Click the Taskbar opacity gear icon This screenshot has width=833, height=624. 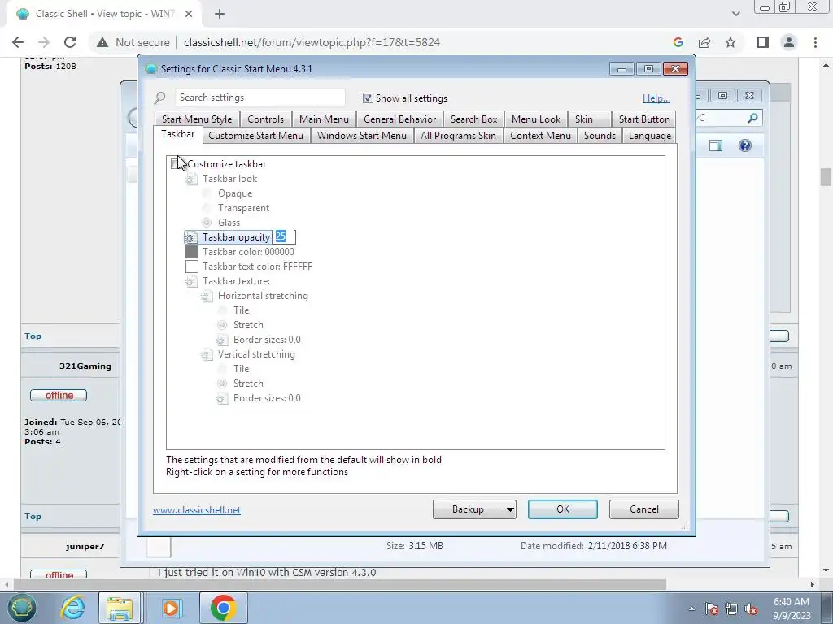click(191, 238)
